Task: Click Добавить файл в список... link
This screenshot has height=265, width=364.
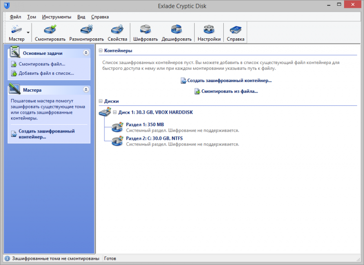Action: 47,73
